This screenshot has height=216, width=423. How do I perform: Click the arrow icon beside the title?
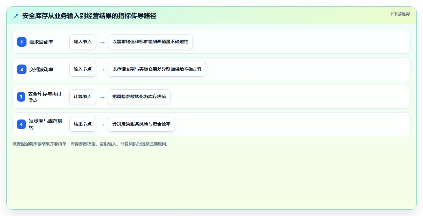click(16, 16)
